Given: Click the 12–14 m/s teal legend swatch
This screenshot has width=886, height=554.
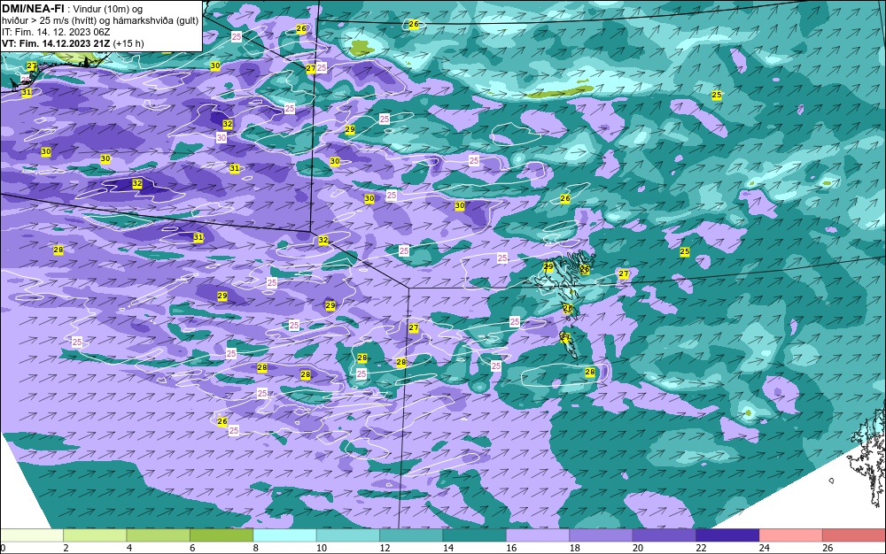Looking at the screenshot, I should click(411, 535).
